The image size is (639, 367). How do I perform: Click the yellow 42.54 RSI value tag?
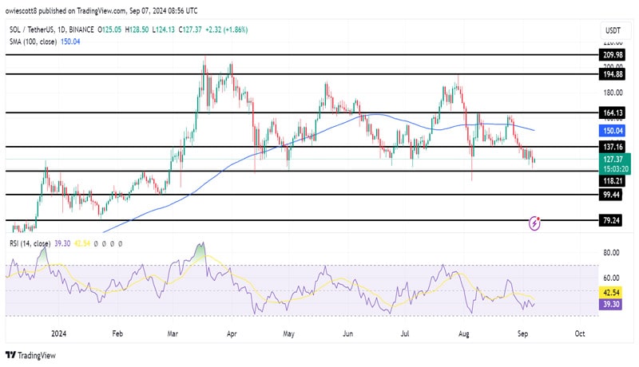click(x=610, y=292)
